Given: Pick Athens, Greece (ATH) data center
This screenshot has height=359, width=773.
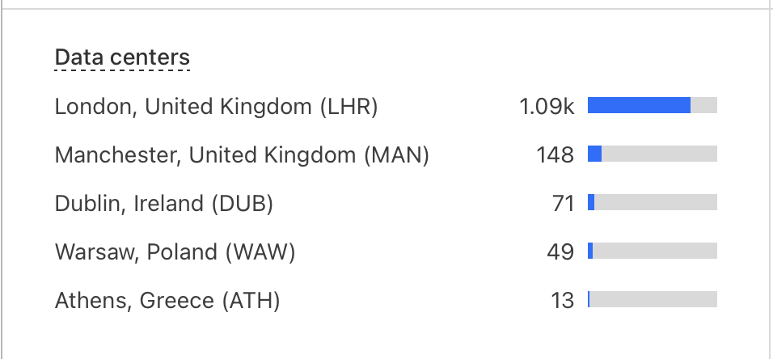Looking at the screenshot, I should [167, 301].
